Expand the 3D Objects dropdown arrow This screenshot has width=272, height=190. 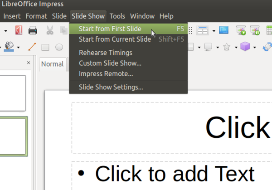pyautogui.click(x=255, y=47)
